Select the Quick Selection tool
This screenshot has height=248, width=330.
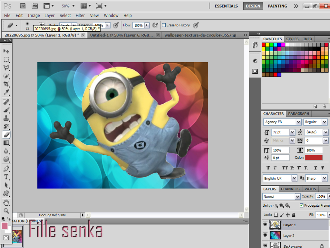[6, 76]
